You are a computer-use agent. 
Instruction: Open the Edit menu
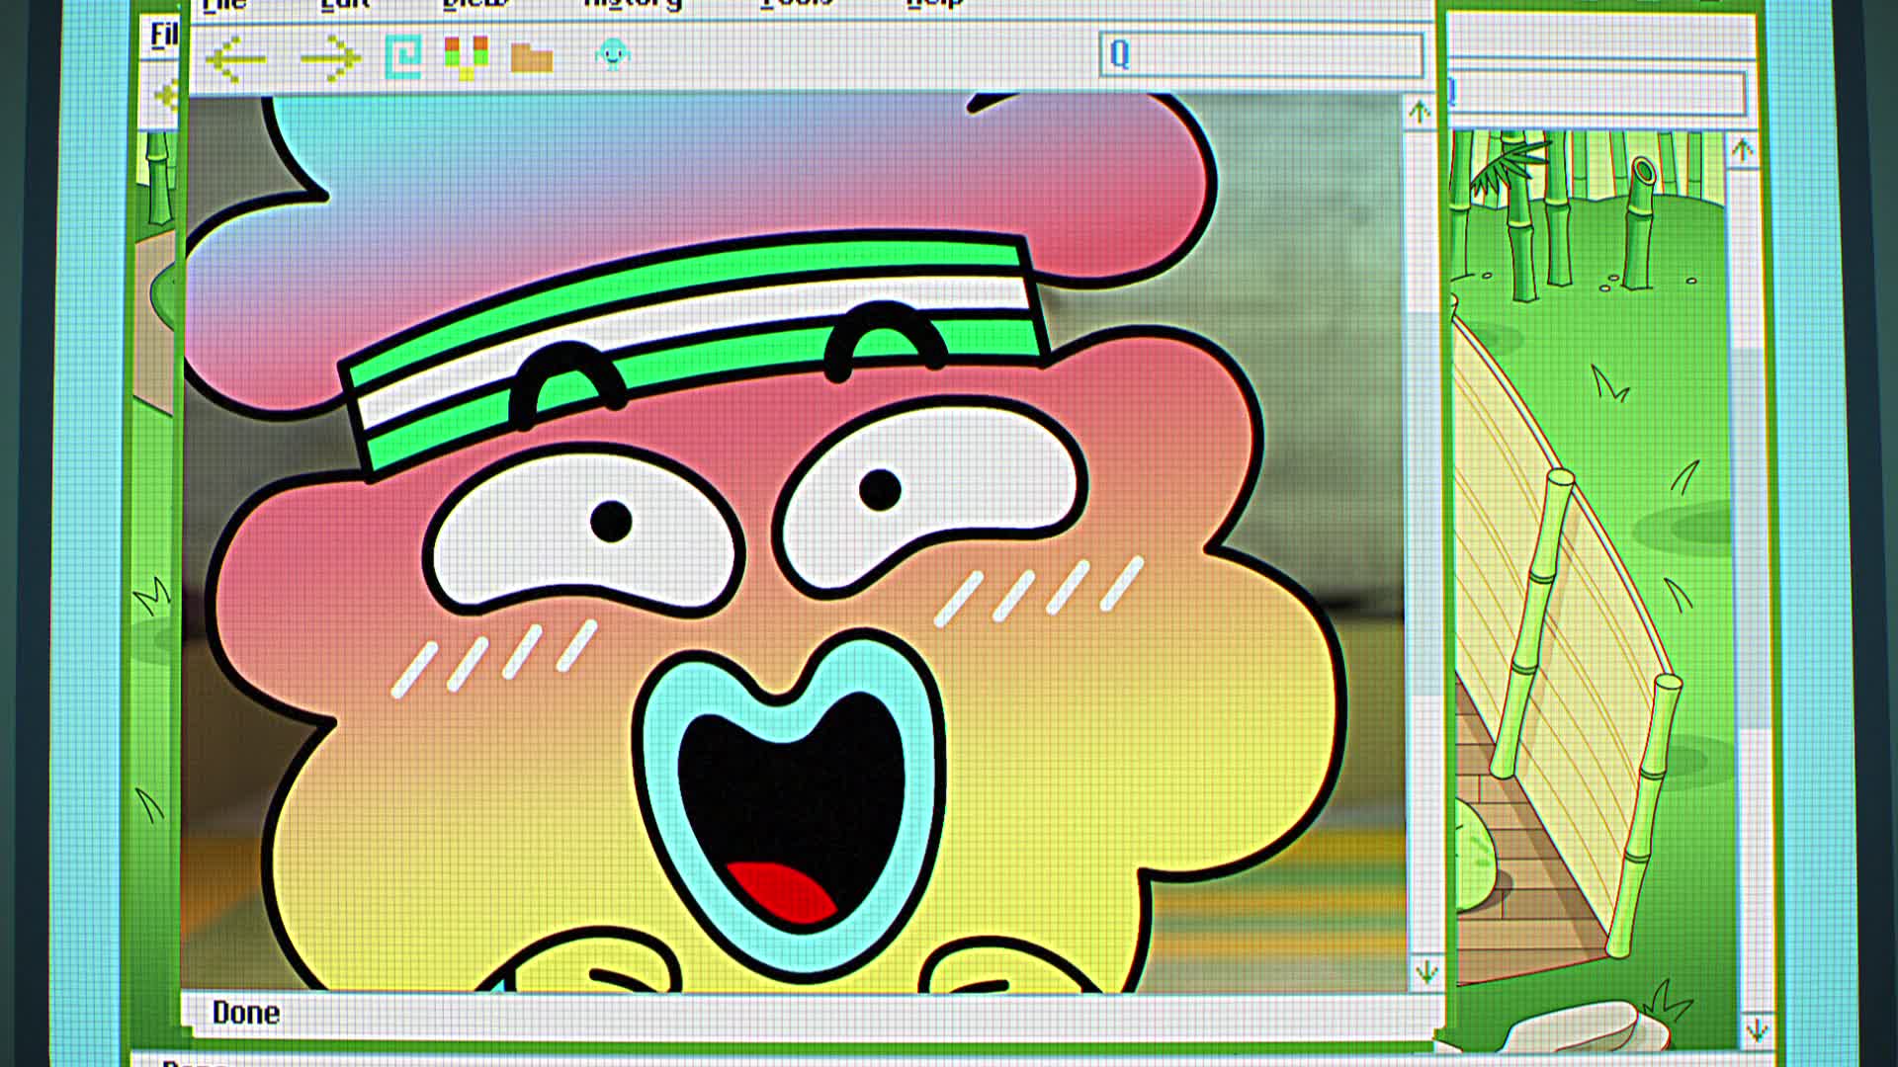point(345,5)
